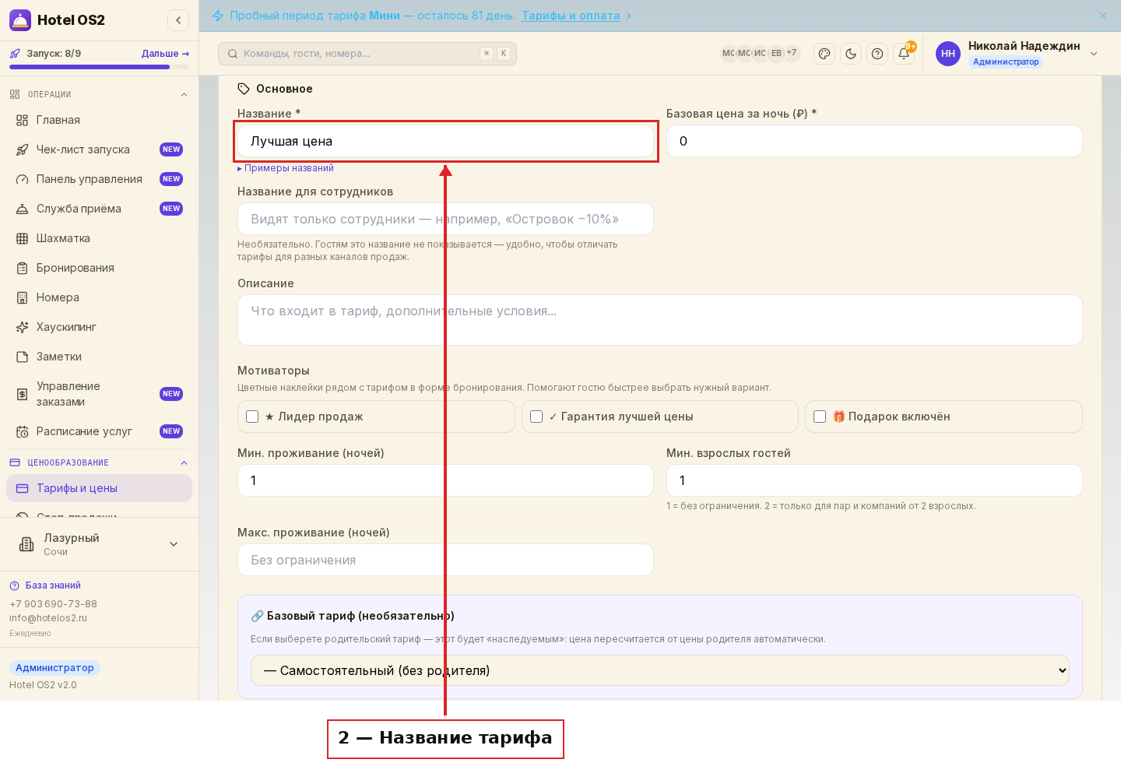Open notifications bell icon
1121x777 pixels.
(904, 54)
